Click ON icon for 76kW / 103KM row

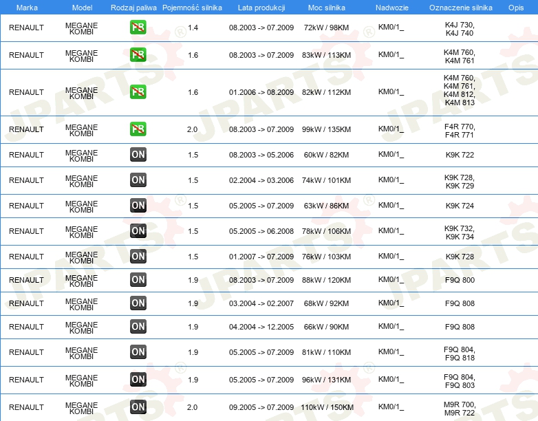coord(138,257)
